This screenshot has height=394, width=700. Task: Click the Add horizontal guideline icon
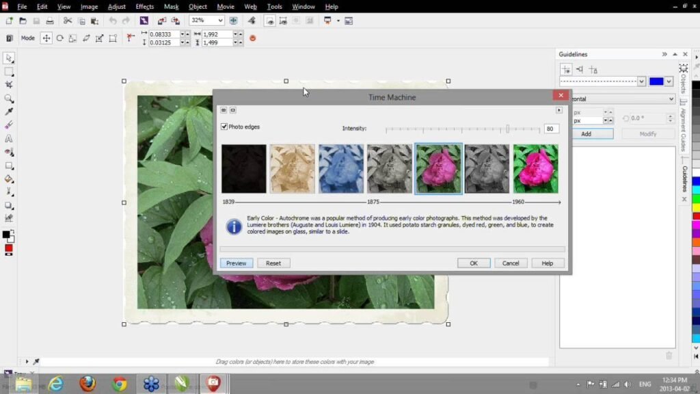(x=566, y=69)
